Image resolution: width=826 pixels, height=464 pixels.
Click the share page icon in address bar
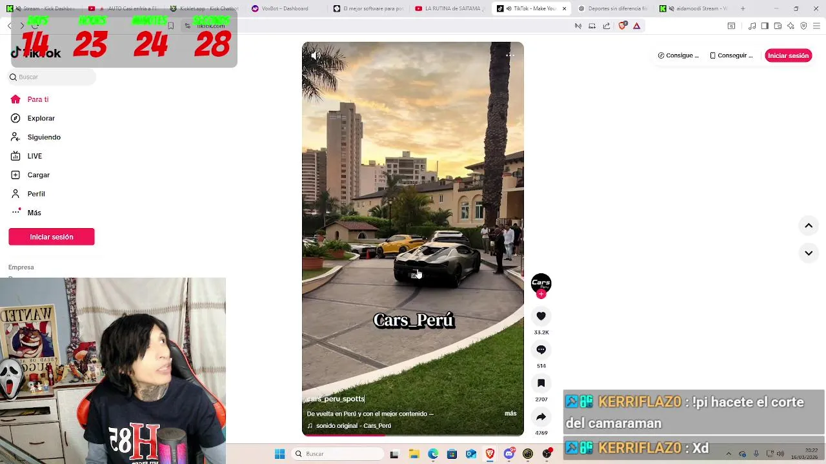coord(607,26)
